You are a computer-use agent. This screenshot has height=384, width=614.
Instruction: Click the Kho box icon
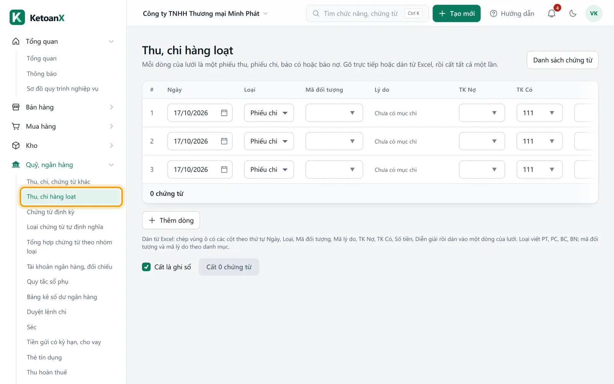[x=16, y=146]
